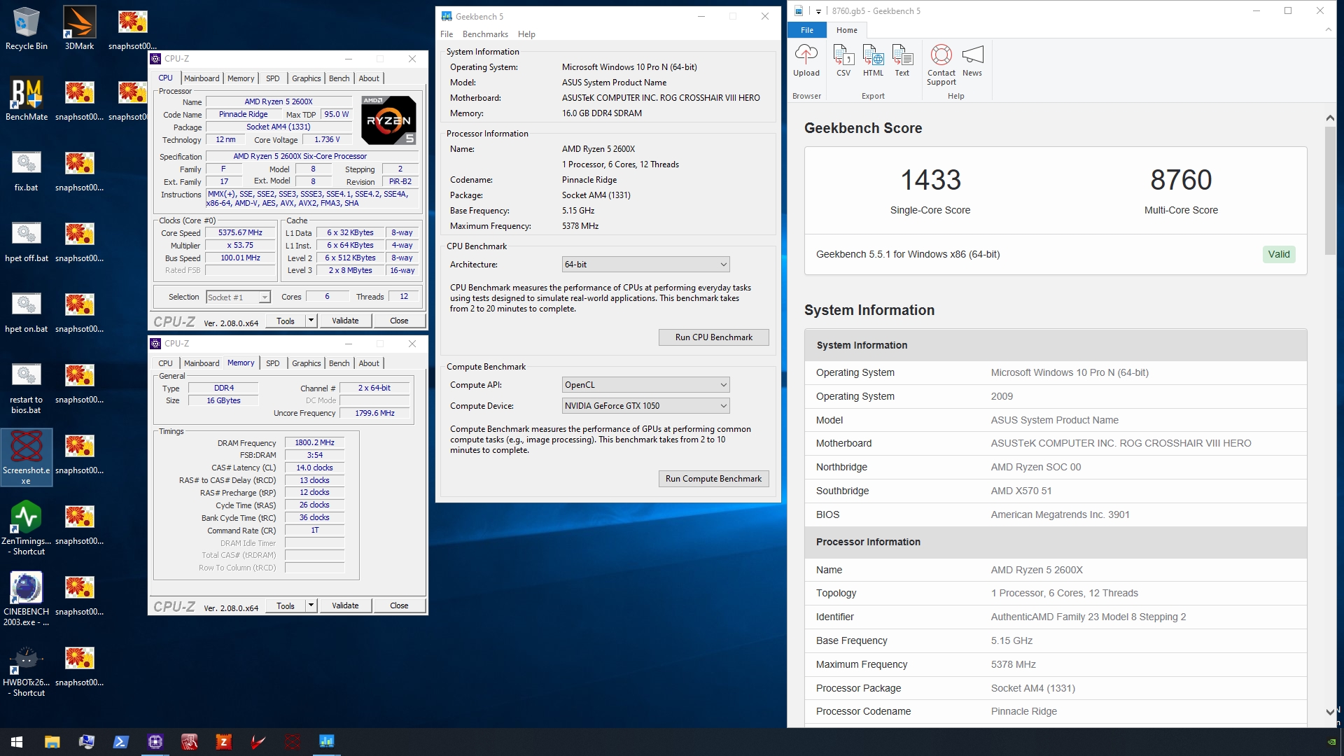
Task: Select the Screenshot.exe desktop icon
Action: tap(27, 457)
